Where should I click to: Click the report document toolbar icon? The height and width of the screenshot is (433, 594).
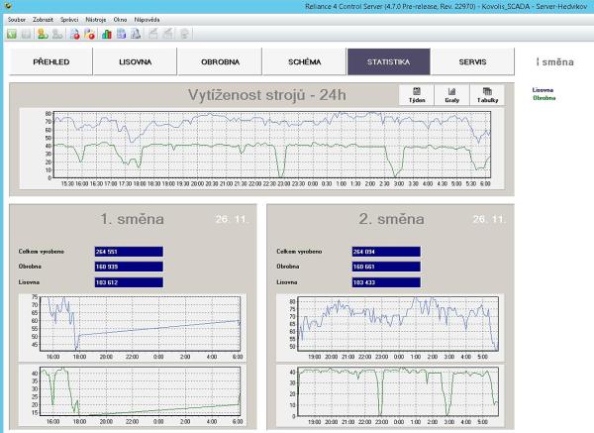[x=136, y=34]
